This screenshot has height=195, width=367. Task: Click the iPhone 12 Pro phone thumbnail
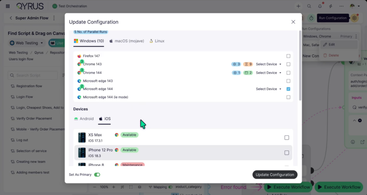[x=82, y=153]
